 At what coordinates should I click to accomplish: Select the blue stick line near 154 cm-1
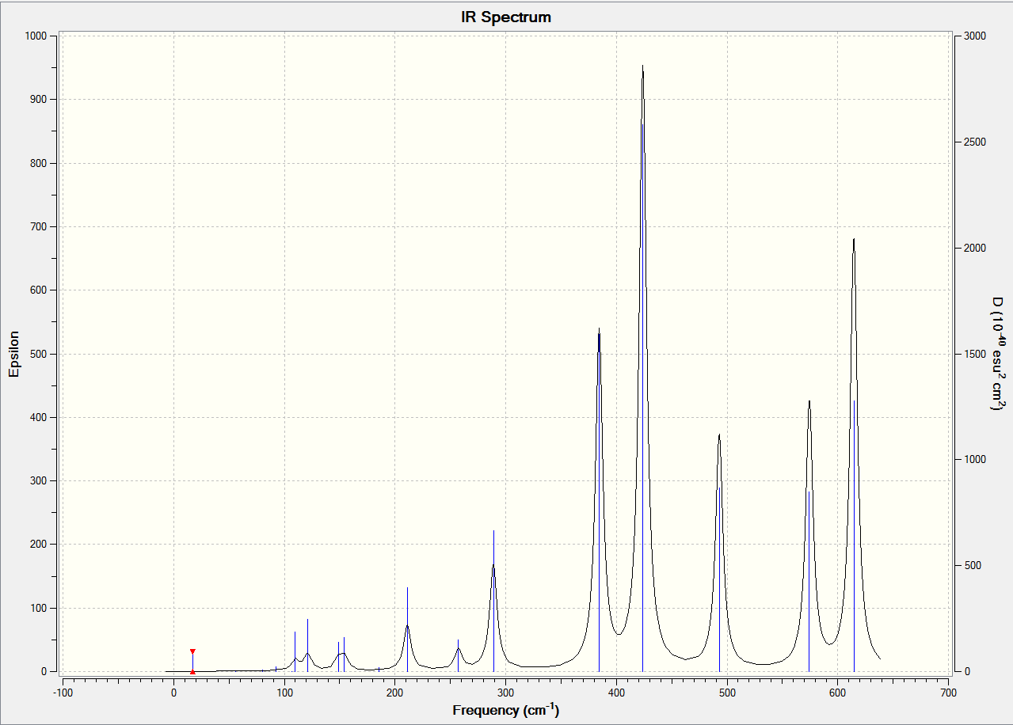click(x=344, y=655)
